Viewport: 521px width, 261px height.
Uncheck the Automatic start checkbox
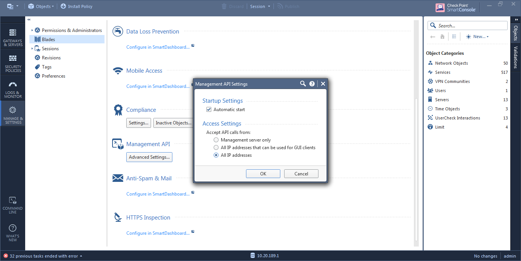pos(209,110)
